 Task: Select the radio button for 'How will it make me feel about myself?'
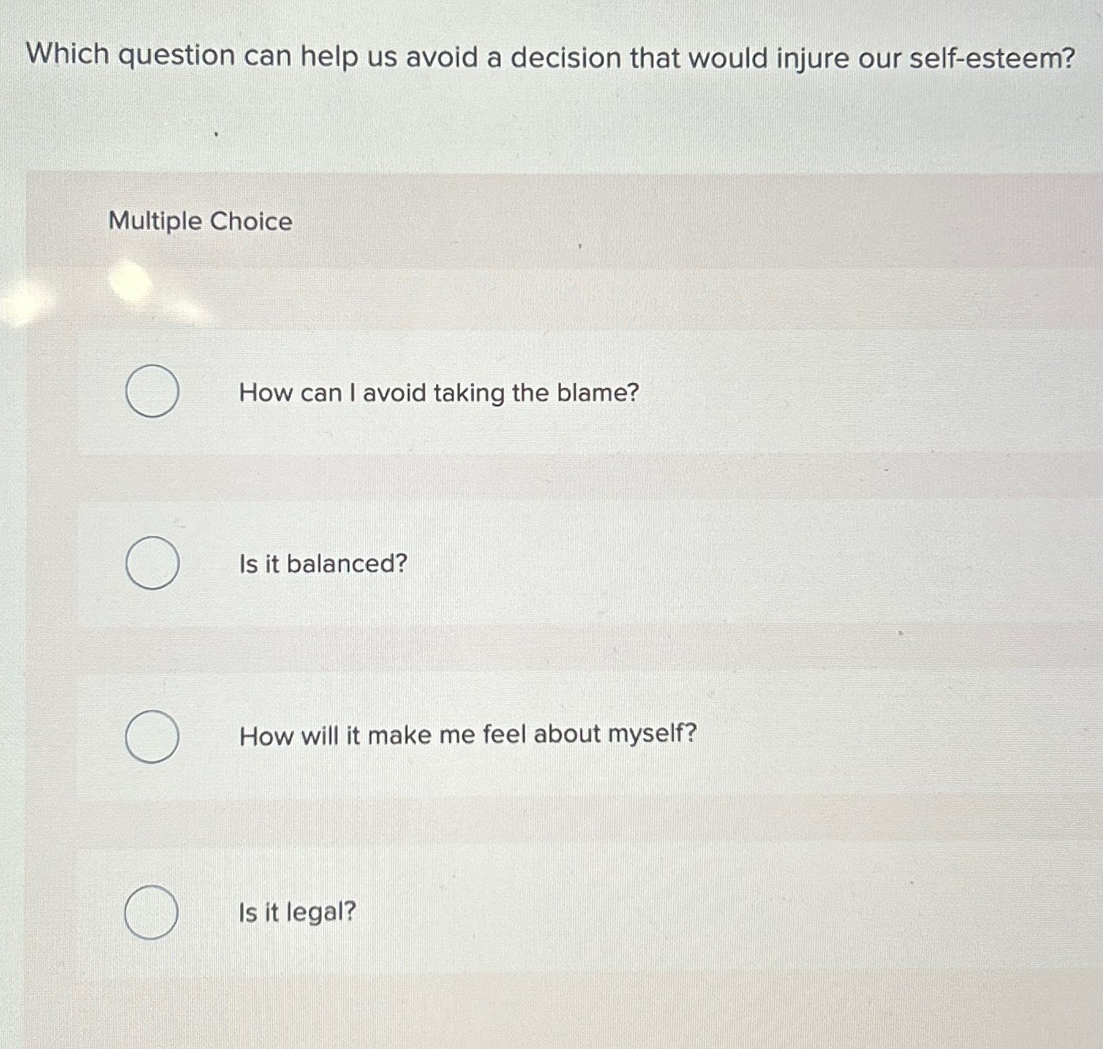[x=152, y=737]
